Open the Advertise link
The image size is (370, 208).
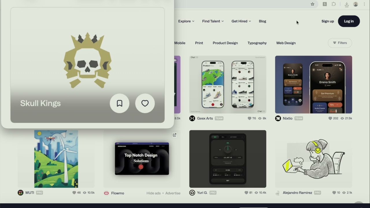click(x=173, y=193)
